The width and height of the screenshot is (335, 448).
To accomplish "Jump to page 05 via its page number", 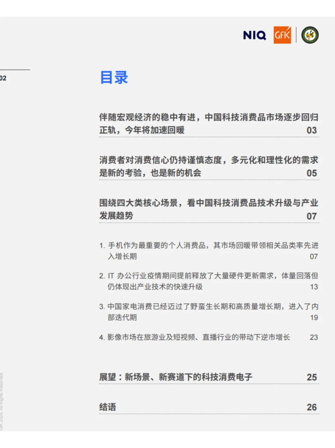I will [312, 173].
